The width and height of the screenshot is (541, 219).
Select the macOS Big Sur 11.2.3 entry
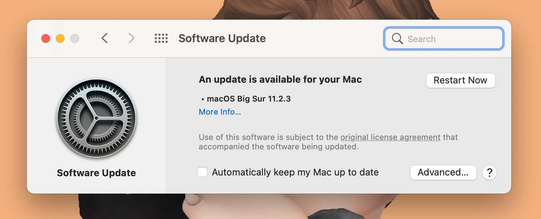[x=248, y=99]
